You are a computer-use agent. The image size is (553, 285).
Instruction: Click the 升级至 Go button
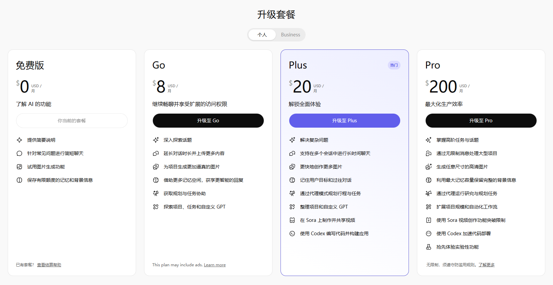pyautogui.click(x=208, y=121)
